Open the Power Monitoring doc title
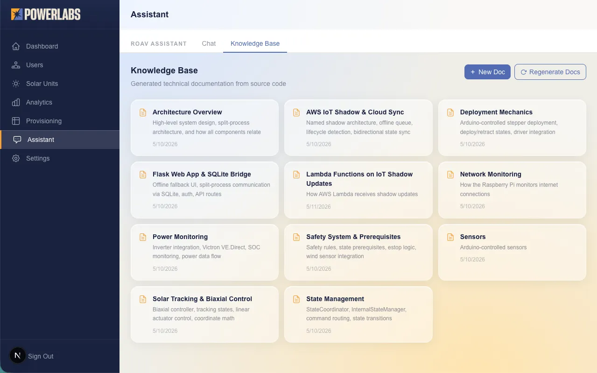The width and height of the screenshot is (597, 373). click(x=180, y=237)
